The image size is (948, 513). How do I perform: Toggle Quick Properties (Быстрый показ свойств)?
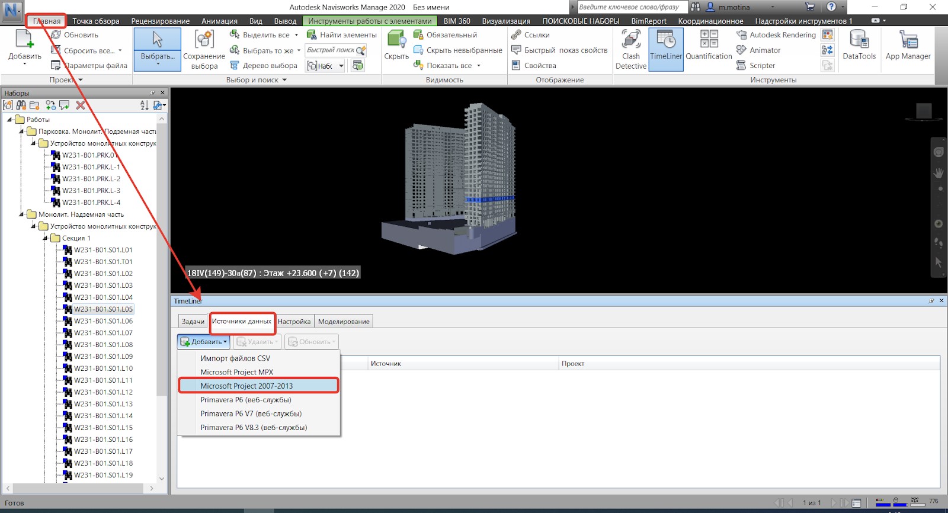click(559, 50)
